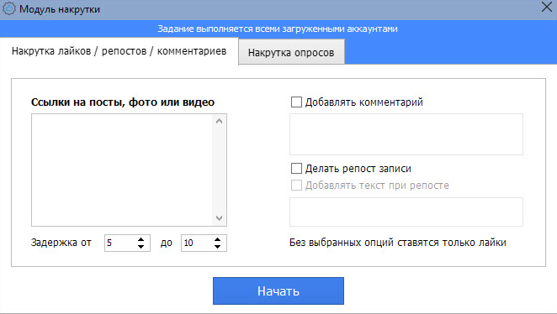Click the Ссылки на посты, фото или видео heading
Screen dimensions: 557x314
click(x=123, y=102)
